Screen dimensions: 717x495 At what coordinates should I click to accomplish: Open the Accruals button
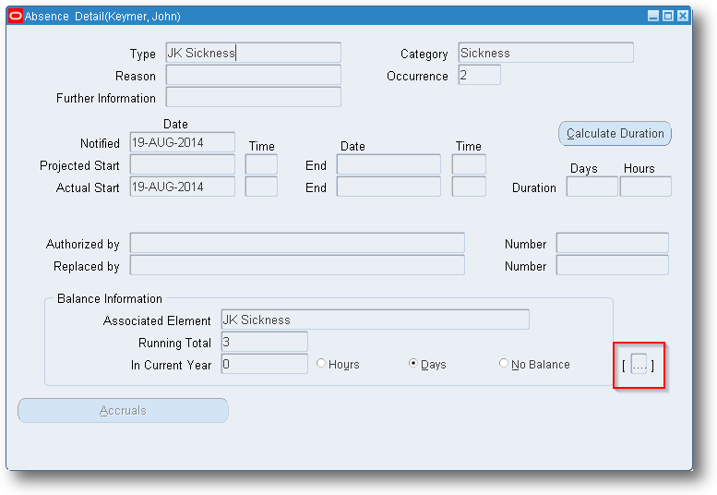click(x=123, y=410)
